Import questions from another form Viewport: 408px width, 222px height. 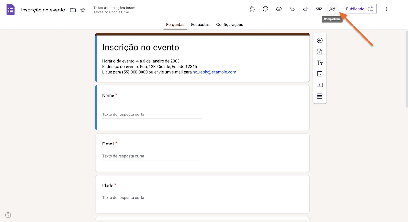pyautogui.click(x=319, y=51)
